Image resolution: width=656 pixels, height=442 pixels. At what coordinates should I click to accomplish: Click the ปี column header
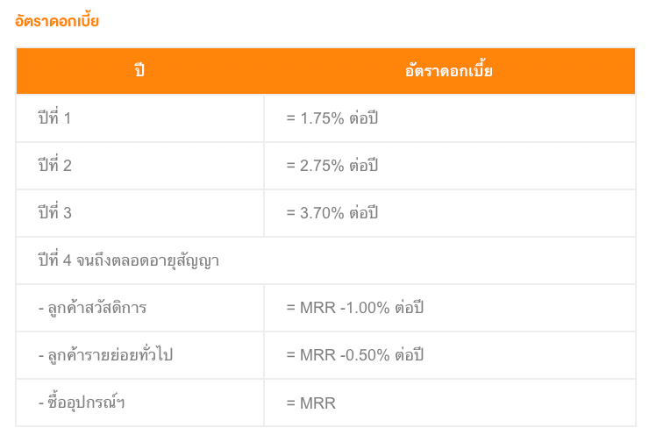pos(139,70)
